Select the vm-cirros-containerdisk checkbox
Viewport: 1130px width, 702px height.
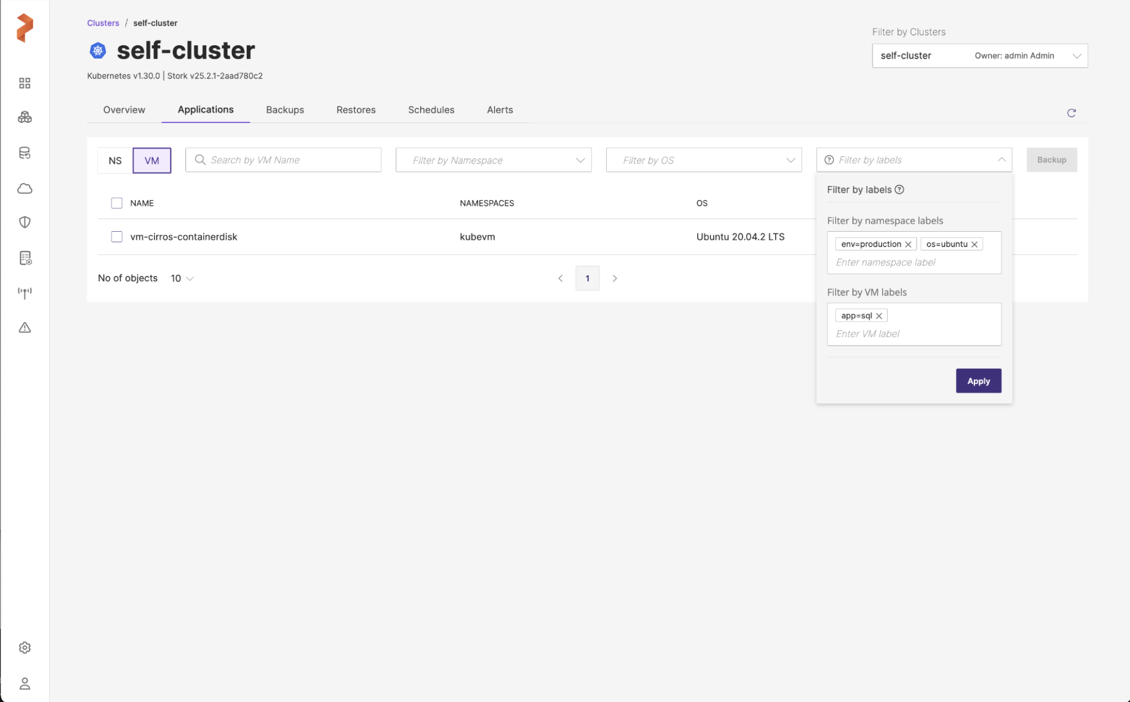[x=117, y=236]
